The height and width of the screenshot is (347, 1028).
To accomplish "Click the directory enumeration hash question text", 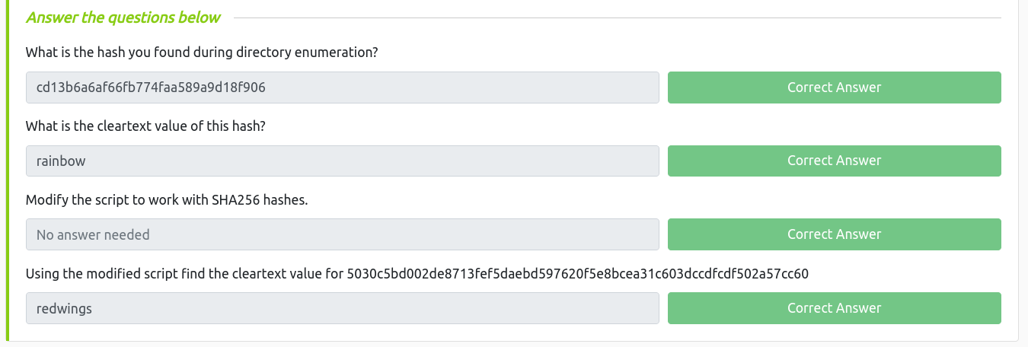I will (202, 53).
